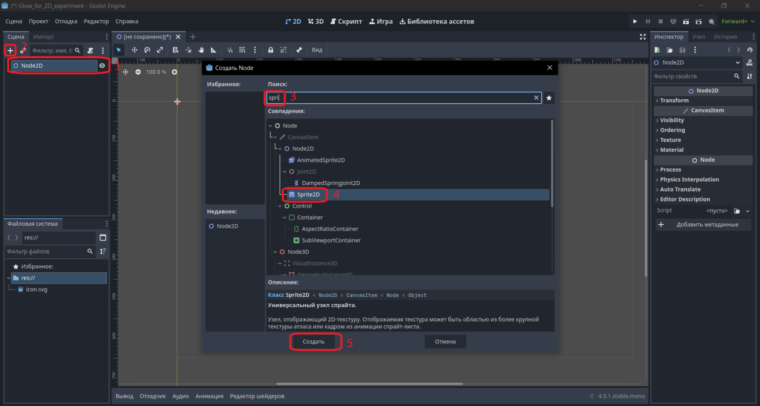Toggle distraction-free mode
Screen dimensions: 760x406
coord(643,37)
